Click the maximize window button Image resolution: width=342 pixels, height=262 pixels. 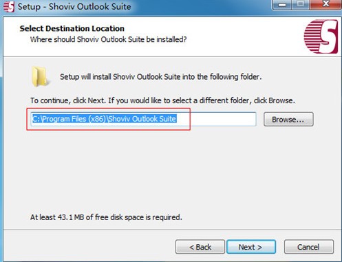tap(301, 5)
